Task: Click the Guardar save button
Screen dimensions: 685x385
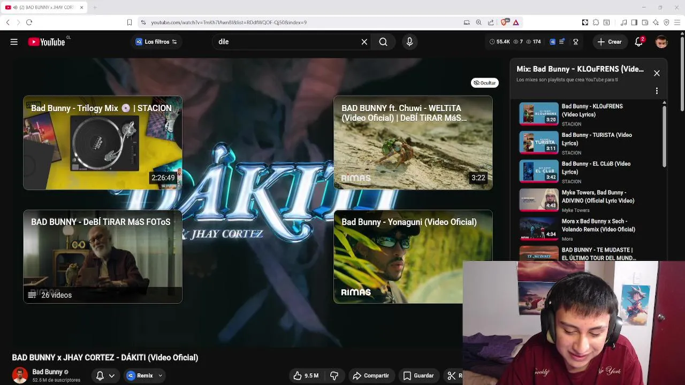Action: (418, 375)
